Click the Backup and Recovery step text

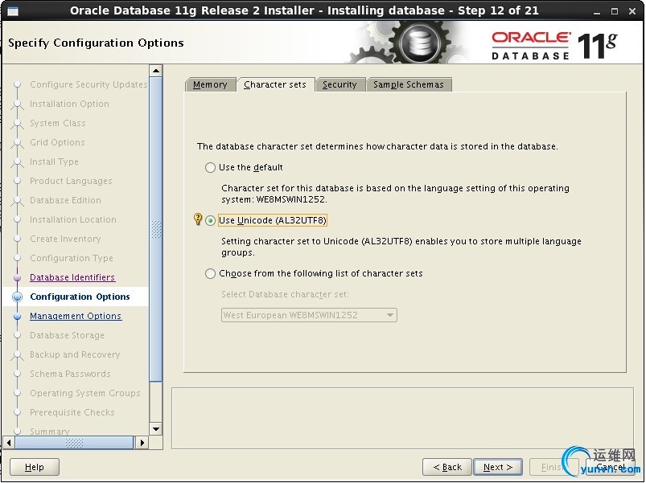[x=75, y=354]
